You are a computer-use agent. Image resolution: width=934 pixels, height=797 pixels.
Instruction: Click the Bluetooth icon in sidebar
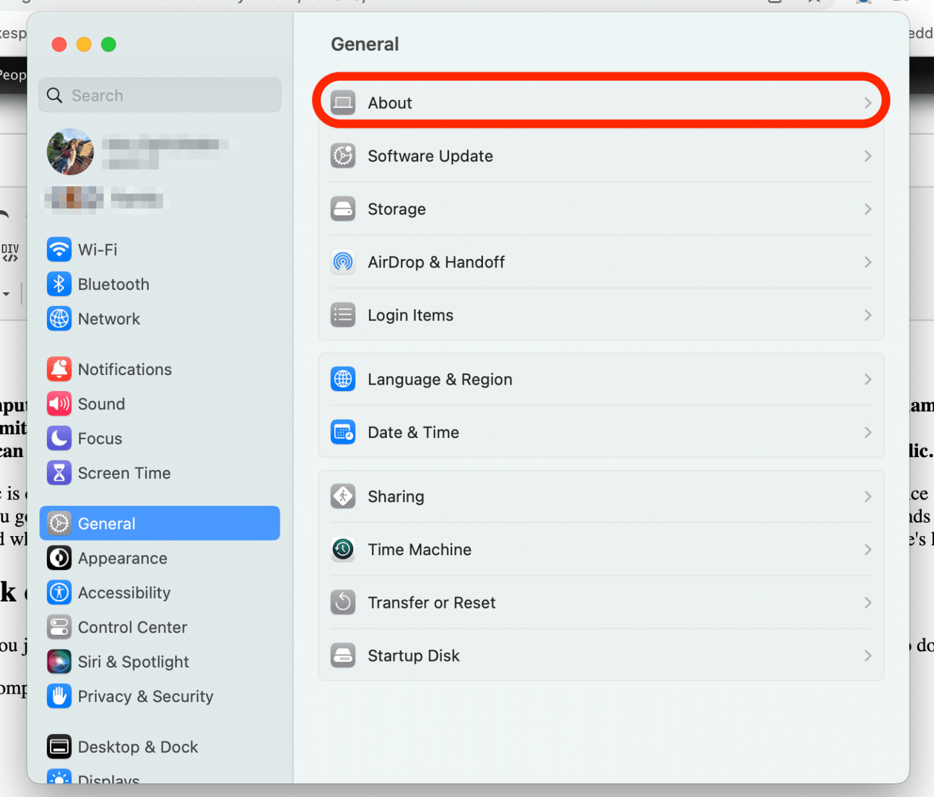click(59, 284)
